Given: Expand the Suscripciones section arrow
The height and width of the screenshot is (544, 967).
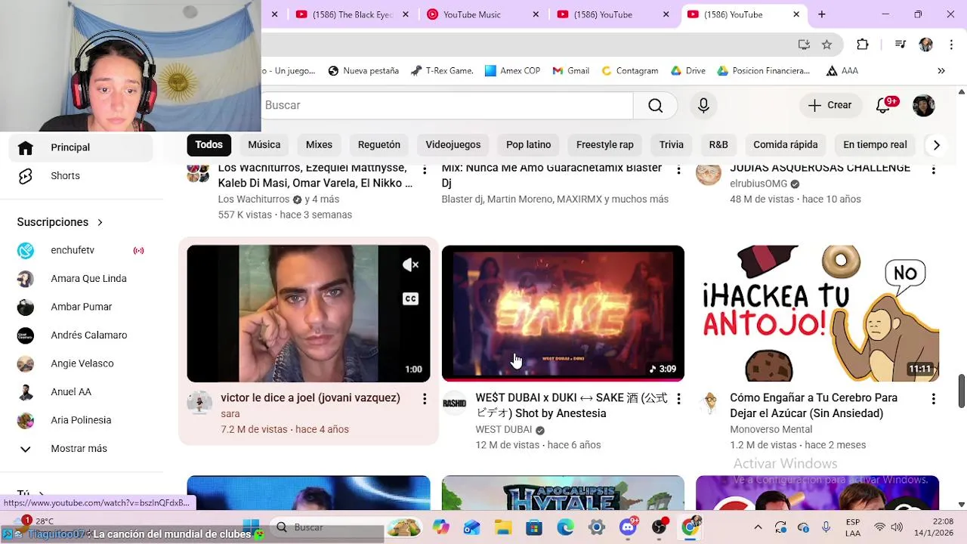Looking at the screenshot, I should tap(100, 222).
